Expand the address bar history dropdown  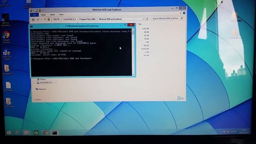coord(144,19)
